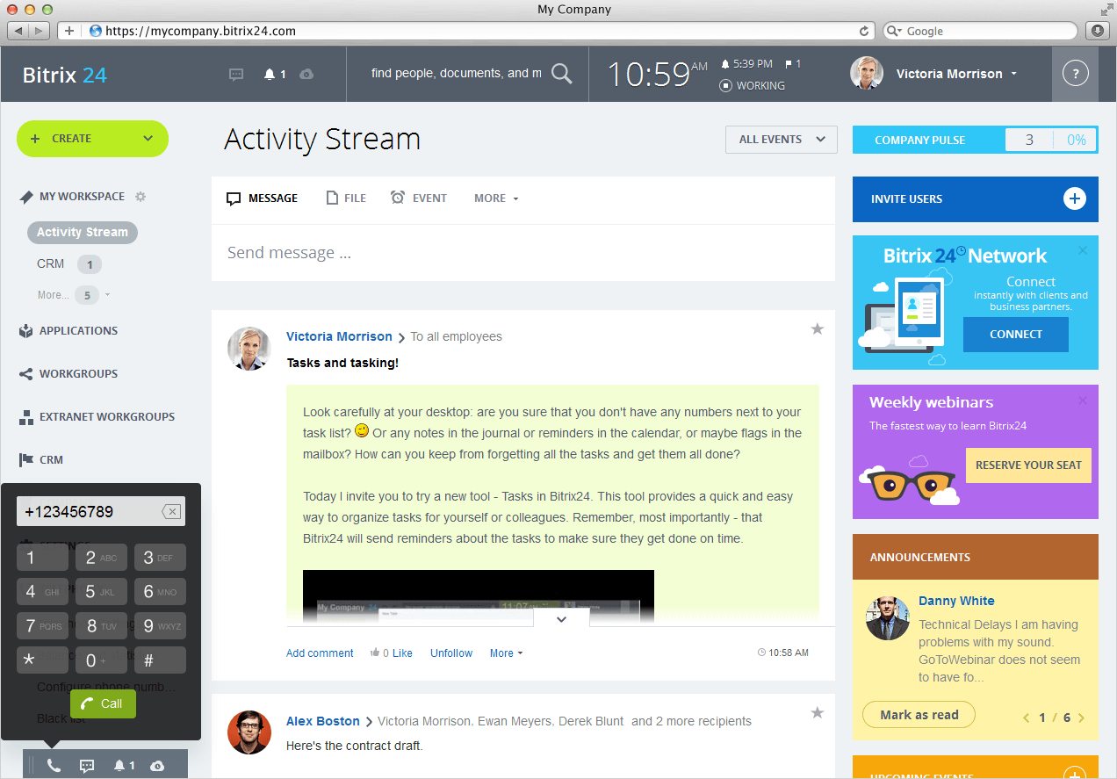This screenshot has width=1117, height=779.
Task: Open phone icon in bottom bar
Action: click(54, 766)
